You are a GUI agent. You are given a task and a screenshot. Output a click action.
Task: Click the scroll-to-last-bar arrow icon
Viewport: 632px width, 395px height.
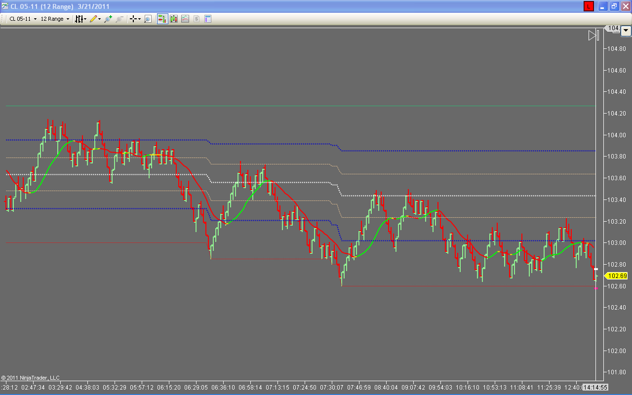tap(593, 35)
